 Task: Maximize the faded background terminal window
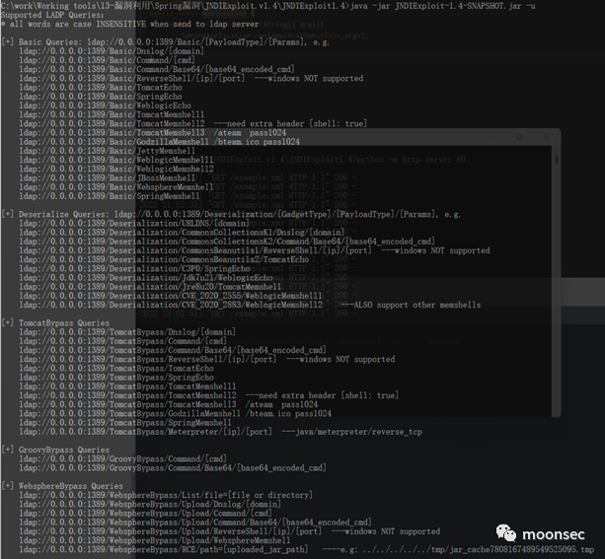point(519,137)
